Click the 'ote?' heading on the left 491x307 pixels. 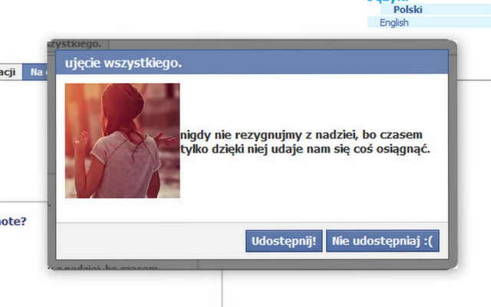13,222
